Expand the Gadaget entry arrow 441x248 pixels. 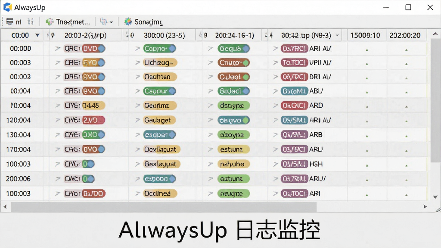coord(137,120)
